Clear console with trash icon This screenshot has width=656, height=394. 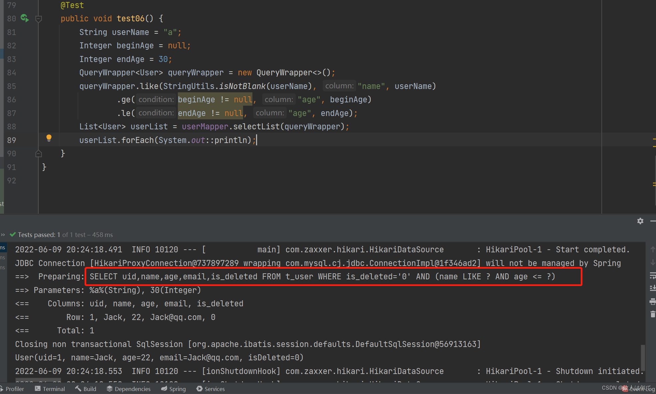[x=652, y=314]
